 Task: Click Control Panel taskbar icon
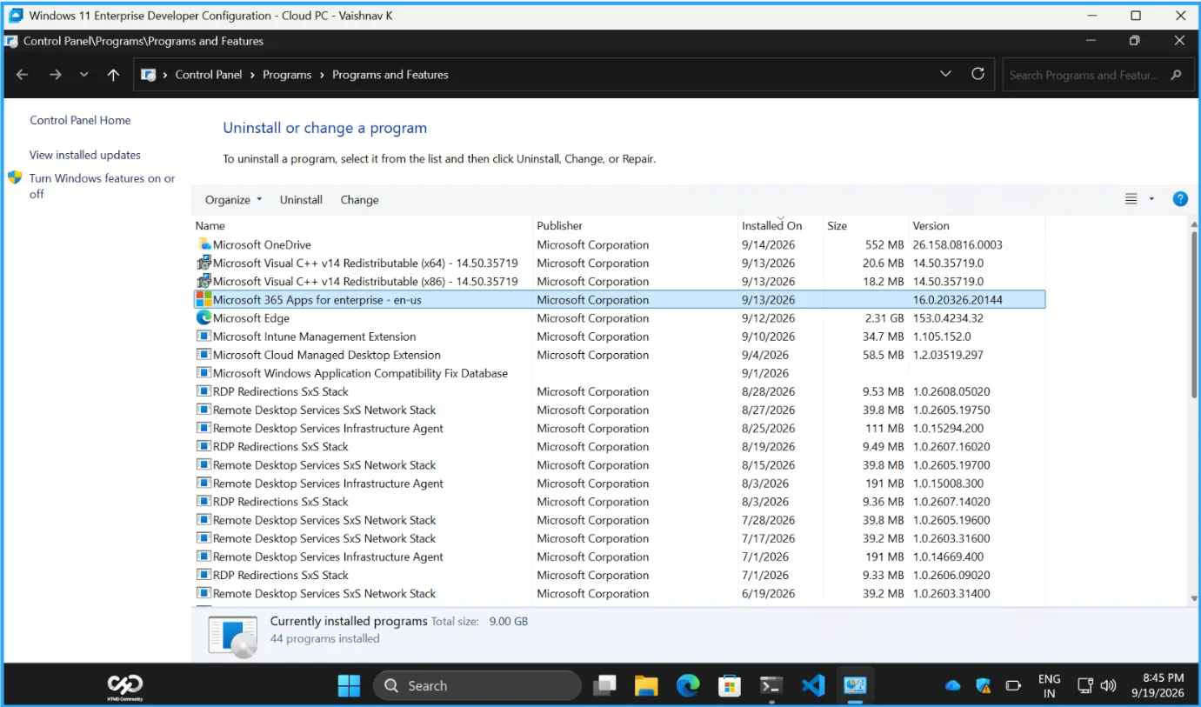pyautogui.click(x=855, y=685)
